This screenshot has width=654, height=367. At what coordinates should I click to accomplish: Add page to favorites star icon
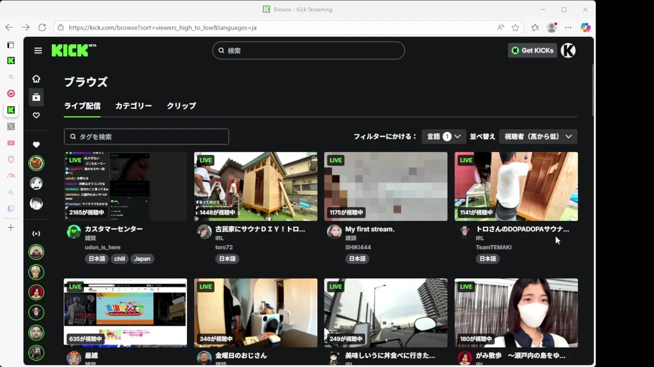coord(516,28)
